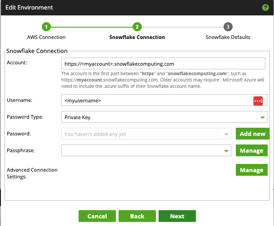Open Manage for Advanced Connection Settings
This screenshot has height=226, width=274.
(x=252, y=170)
